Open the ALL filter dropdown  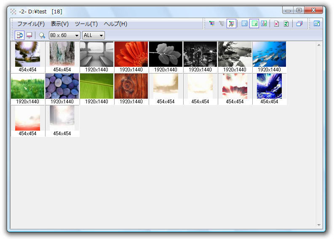click(x=94, y=35)
